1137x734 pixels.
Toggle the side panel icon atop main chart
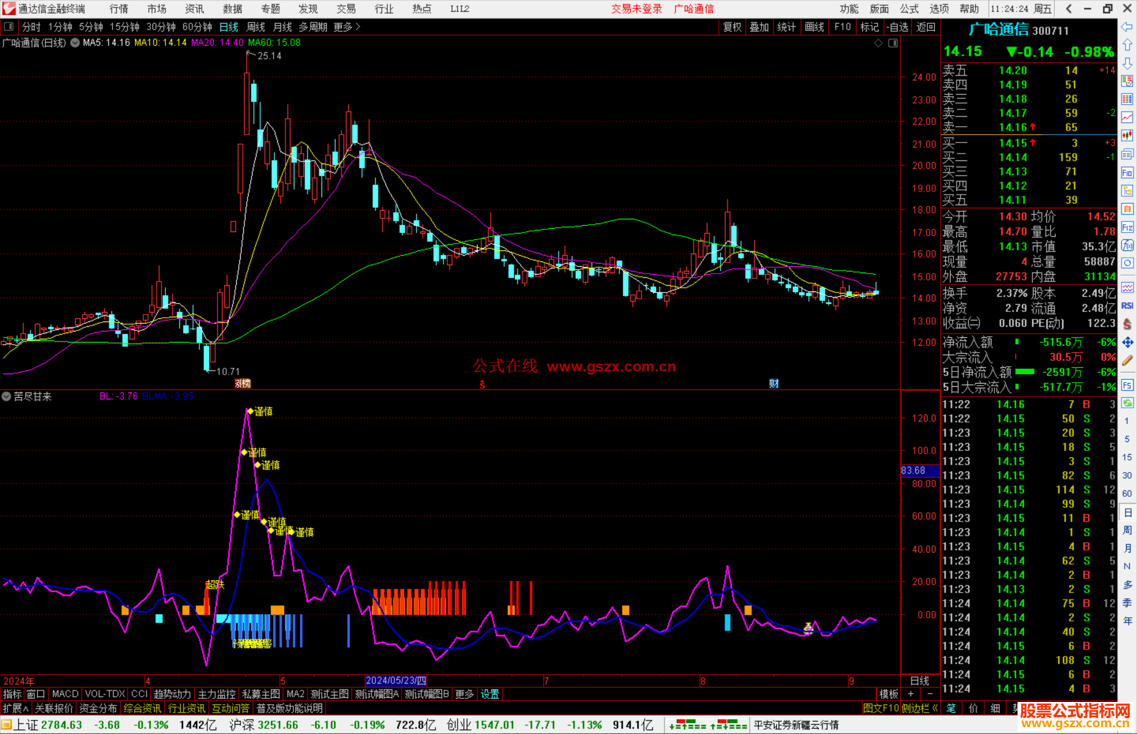point(893,43)
